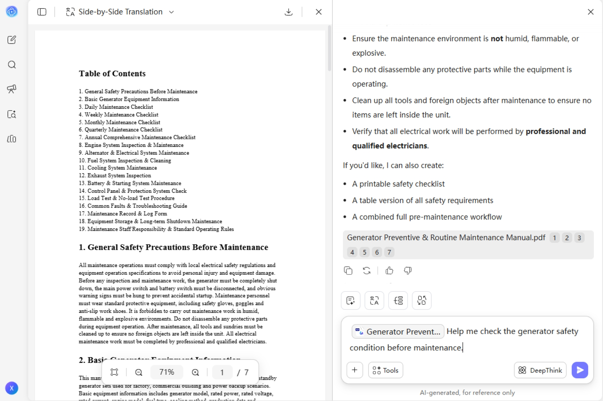This screenshot has height=401, width=603.
Task: Click the summarize document quick action icon
Action: (x=350, y=301)
